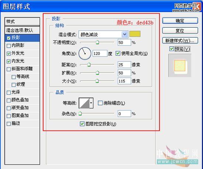Enable the 描边 stroke checkbox

pos(9,124)
